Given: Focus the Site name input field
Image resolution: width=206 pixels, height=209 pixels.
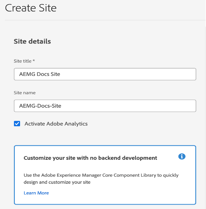Looking at the screenshot, I should coord(105,106).
